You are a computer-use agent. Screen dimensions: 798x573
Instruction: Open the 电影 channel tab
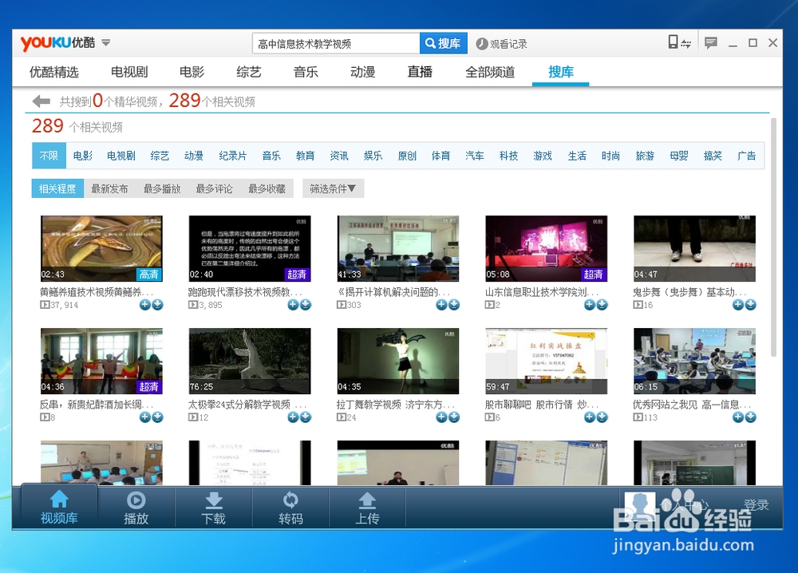[x=192, y=72]
